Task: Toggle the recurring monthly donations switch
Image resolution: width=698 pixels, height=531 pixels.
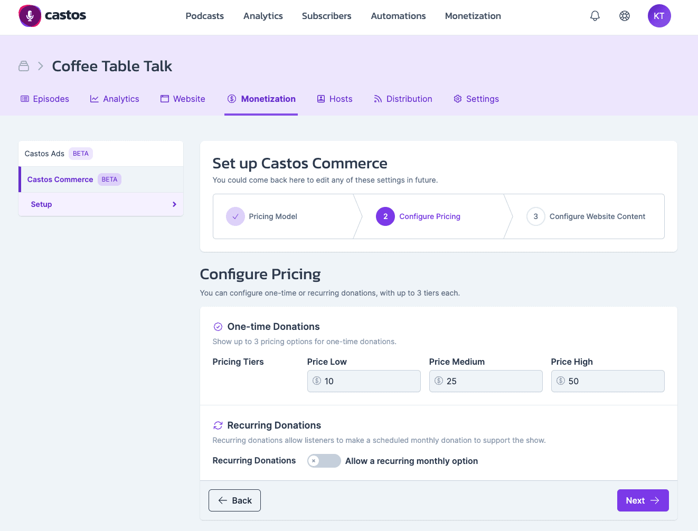Action: click(324, 461)
